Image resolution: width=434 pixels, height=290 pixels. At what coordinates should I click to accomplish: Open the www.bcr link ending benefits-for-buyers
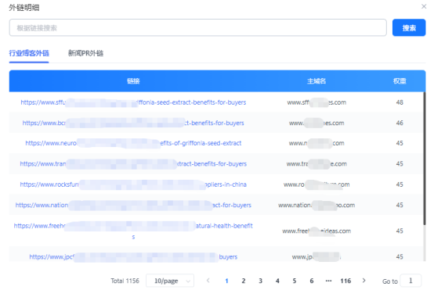tap(133, 123)
